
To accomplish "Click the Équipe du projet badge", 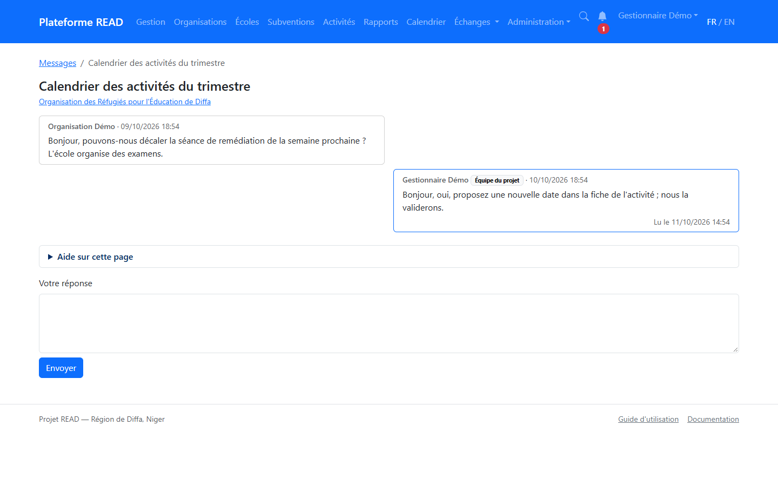I will [x=497, y=180].
